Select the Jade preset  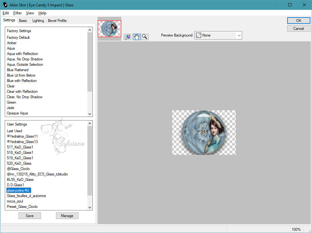tap(10, 107)
